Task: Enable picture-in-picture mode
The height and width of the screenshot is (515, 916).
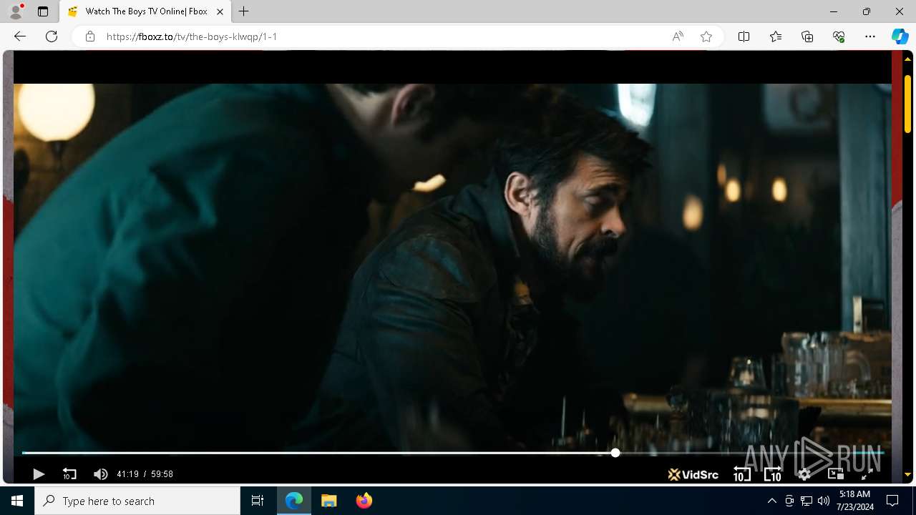Action: pos(835,474)
